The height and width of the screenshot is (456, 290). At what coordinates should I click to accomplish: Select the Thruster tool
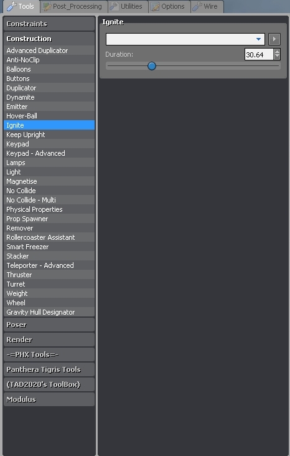coord(49,275)
